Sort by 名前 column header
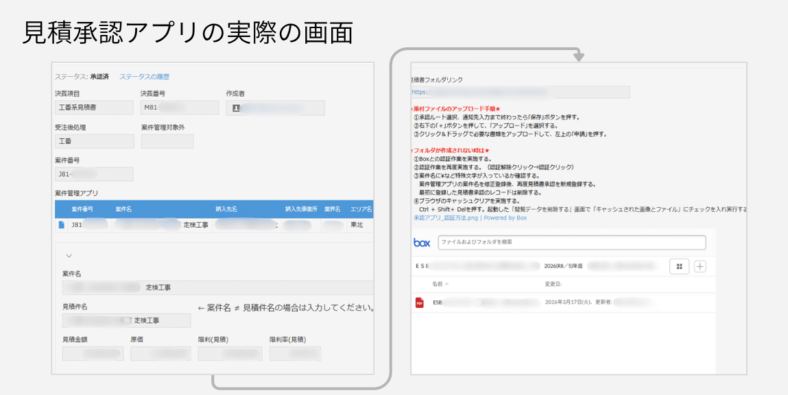 pos(440,284)
